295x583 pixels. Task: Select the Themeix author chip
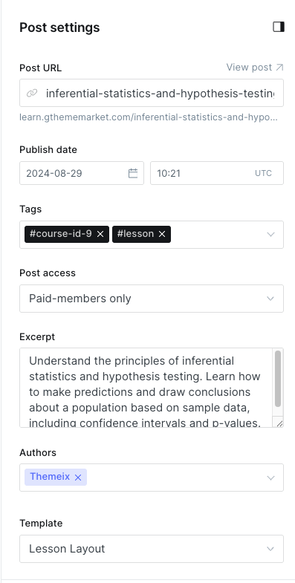point(50,477)
